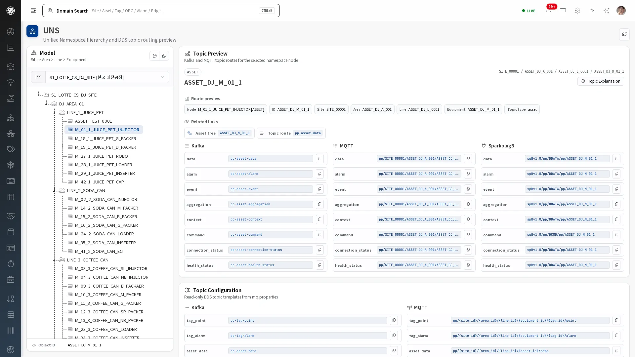This screenshot has width=635, height=357.
Task: Copy SparkplugB command DCMD topic
Action: (x=616, y=235)
